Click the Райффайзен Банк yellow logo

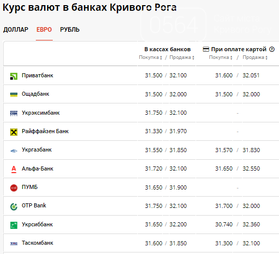click(14, 132)
